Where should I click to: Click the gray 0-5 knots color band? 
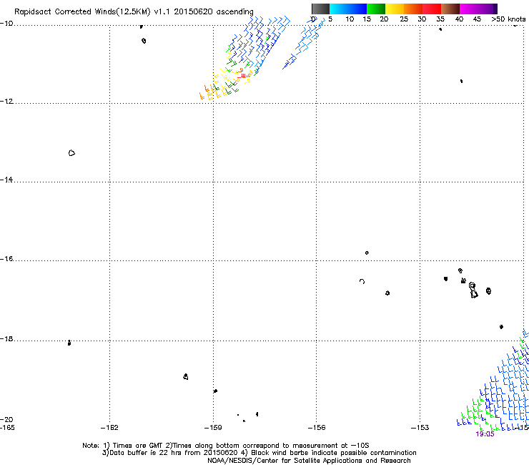click(320, 9)
